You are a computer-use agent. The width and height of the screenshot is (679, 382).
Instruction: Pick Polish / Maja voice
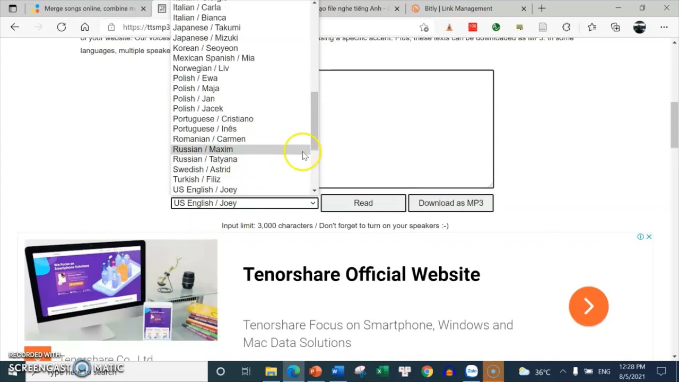pos(241,89)
